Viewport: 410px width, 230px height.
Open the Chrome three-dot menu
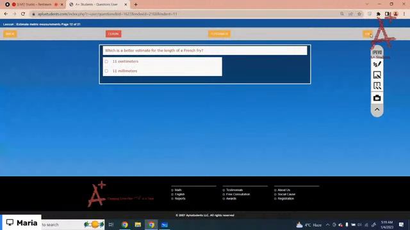click(x=404, y=14)
